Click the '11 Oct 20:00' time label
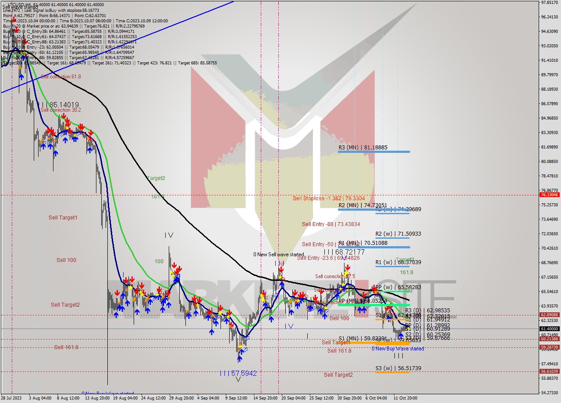This screenshot has width=561, height=403. coord(405,398)
